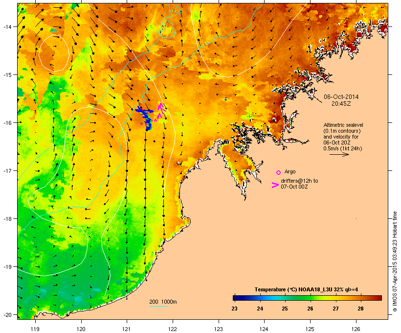
Task: Click the Temperature NOAA18_L3U colorbar title
Action: [306, 289]
